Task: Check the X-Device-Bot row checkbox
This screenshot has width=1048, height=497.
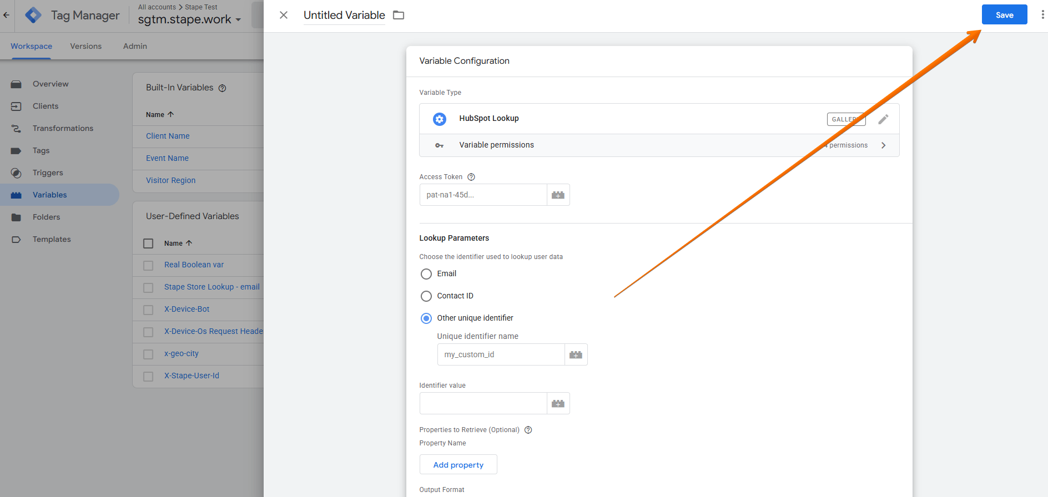Action: (x=148, y=310)
